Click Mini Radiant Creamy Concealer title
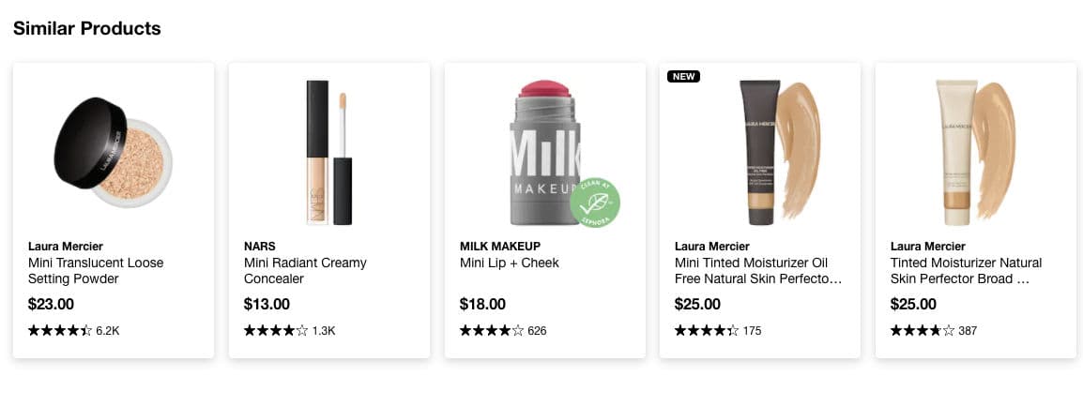 pyautogui.click(x=305, y=271)
